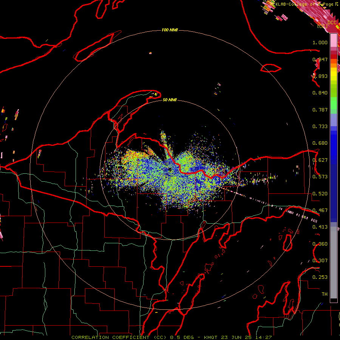Select the 0.413 scale value
This screenshot has height=340, width=340.
point(320,227)
